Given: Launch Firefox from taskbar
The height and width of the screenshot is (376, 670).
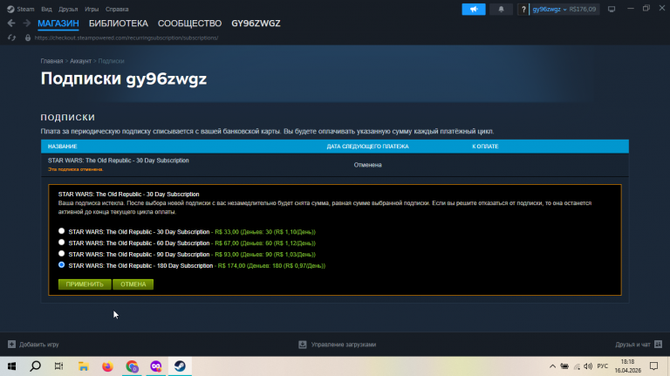Looking at the screenshot, I should coord(107,366).
